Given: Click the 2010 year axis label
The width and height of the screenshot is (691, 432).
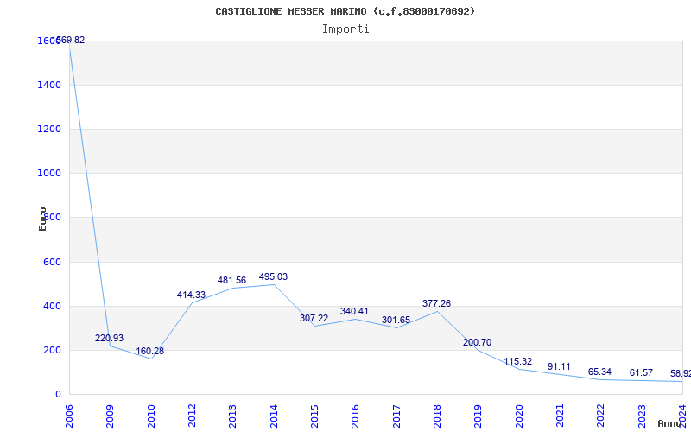Looking at the screenshot, I should [151, 416].
